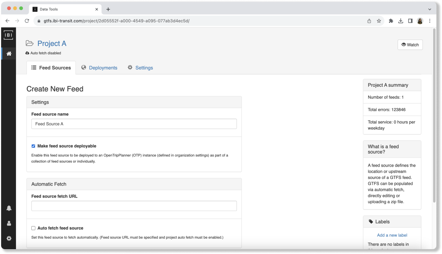Click the Feed source fetch URL field
The image size is (442, 254).
[x=134, y=206]
